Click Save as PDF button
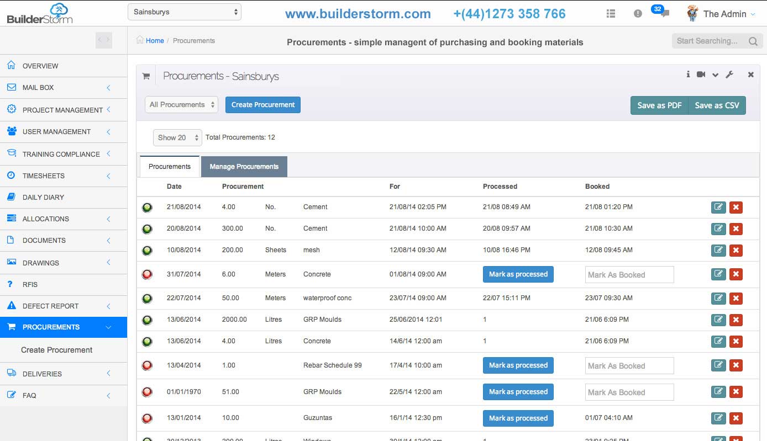This screenshot has width=767, height=441. (x=660, y=105)
